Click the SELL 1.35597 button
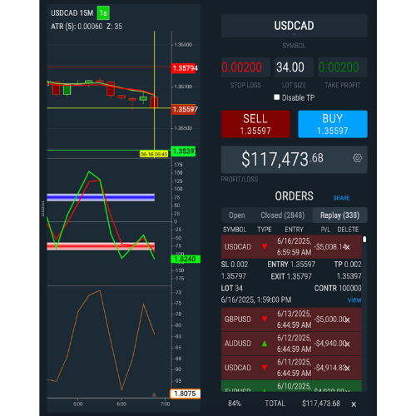Viewport: 416px width, 416px height. [255, 124]
